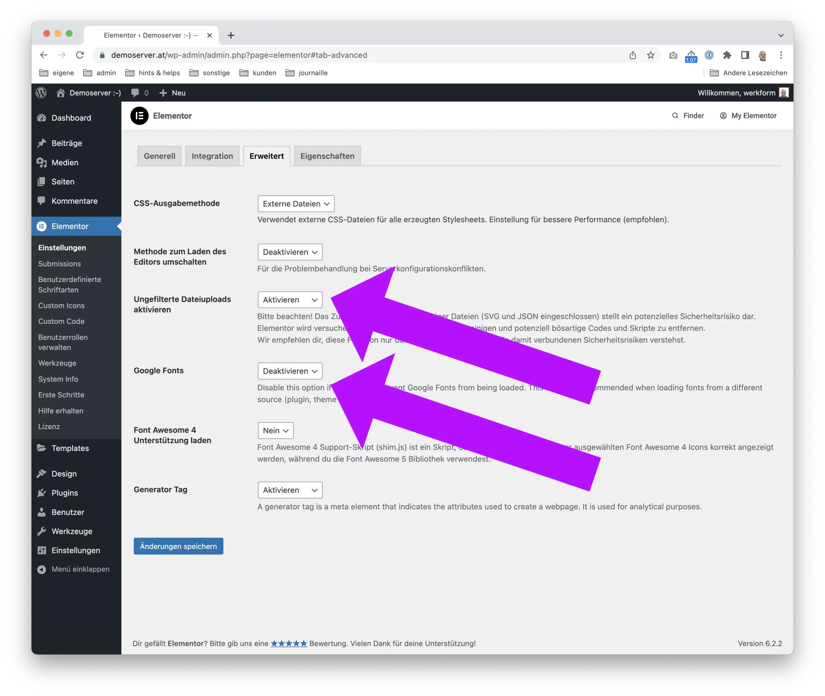Viewport: 825px width, 696px height.
Task: Switch to the Generell tab
Action: 160,156
